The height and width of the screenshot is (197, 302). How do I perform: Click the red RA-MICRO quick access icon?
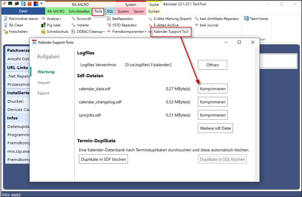[4, 4]
